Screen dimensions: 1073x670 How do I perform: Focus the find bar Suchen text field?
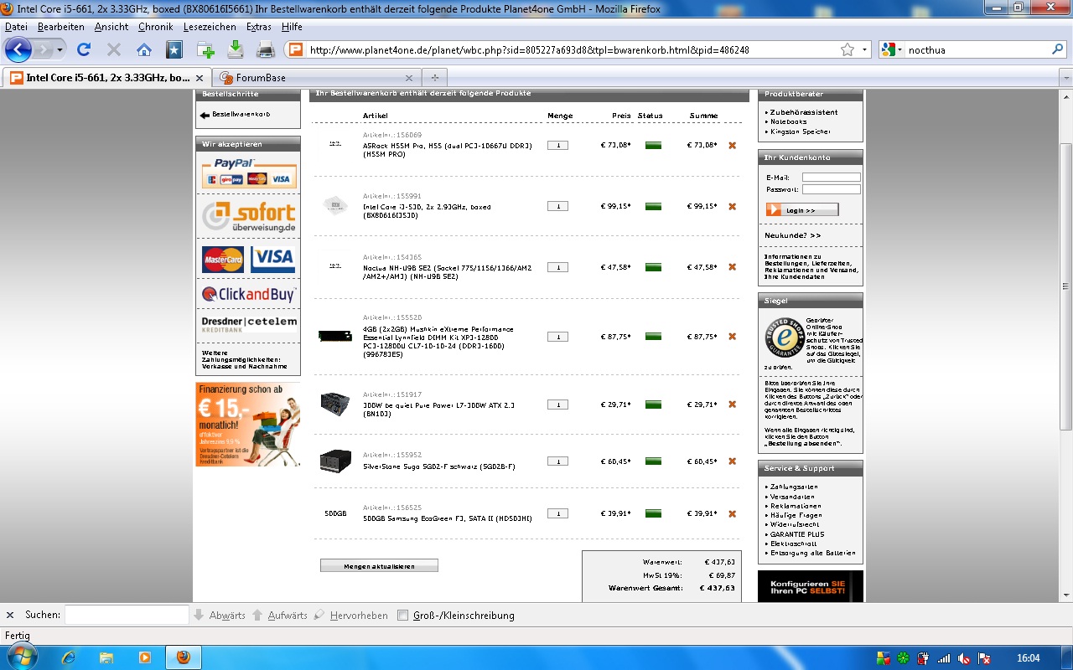tap(127, 615)
